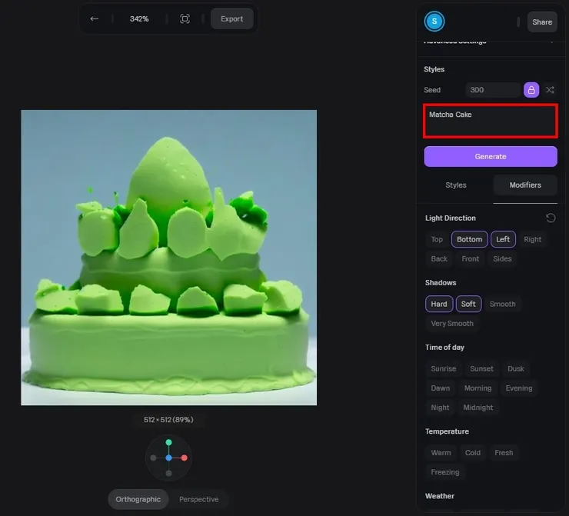Click the generated matcha cake image
Image resolution: width=569 pixels, height=516 pixels.
(168, 258)
